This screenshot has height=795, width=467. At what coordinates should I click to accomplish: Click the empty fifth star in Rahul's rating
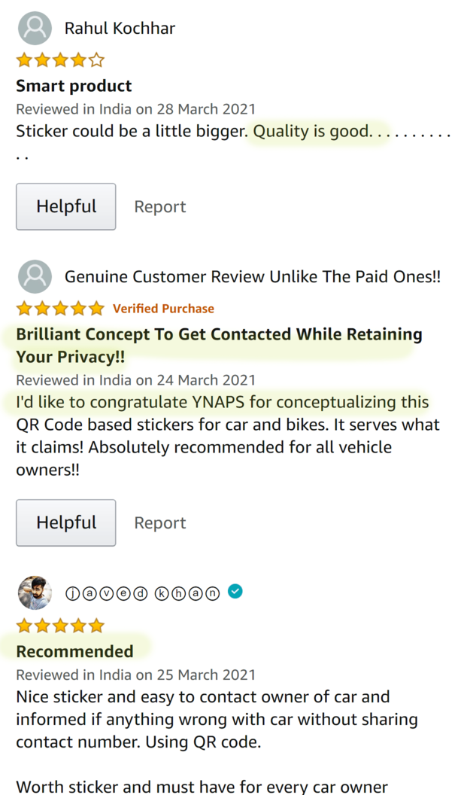click(x=96, y=60)
